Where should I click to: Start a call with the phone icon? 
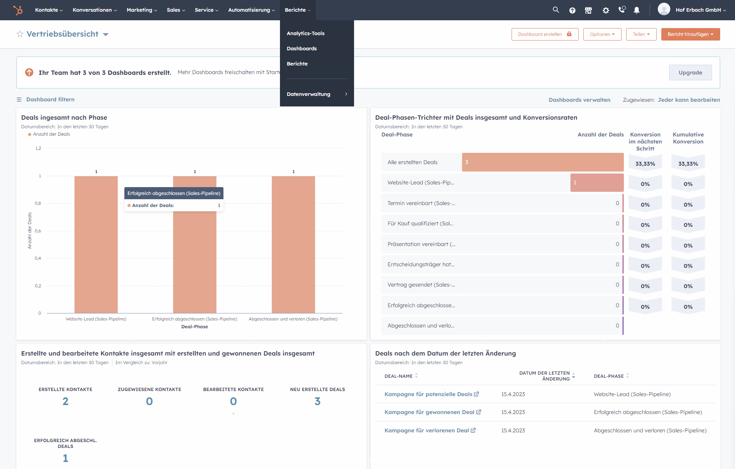click(x=621, y=10)
